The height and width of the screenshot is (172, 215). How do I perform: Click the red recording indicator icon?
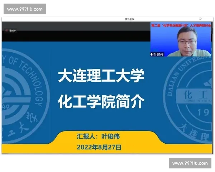tap(6, 30)
